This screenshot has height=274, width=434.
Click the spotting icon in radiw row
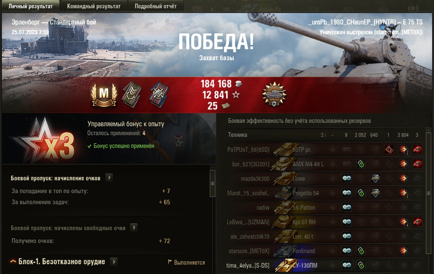click(x=347, y=207)
